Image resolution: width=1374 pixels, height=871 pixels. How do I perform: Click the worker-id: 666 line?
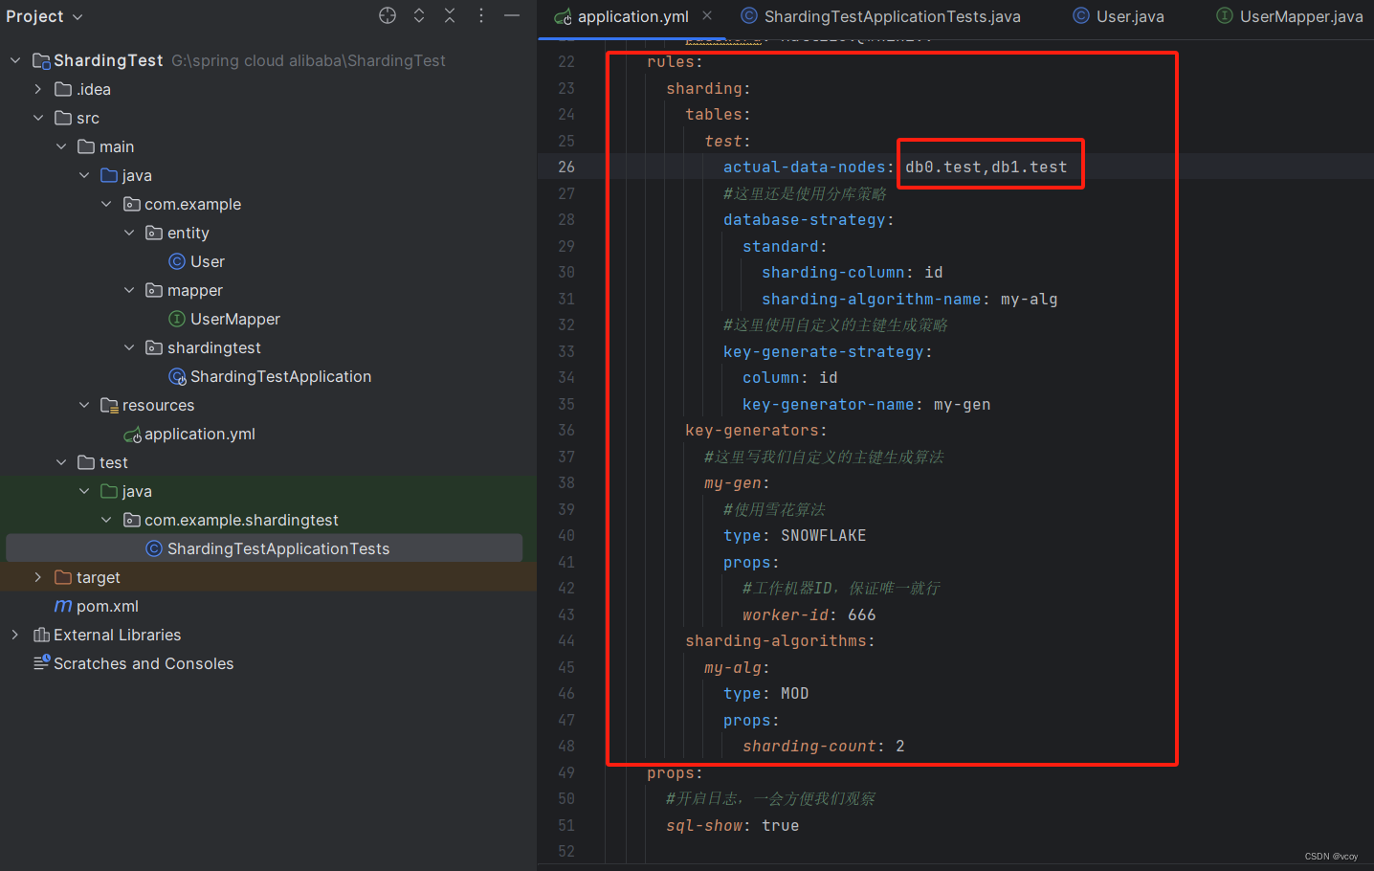809,614
